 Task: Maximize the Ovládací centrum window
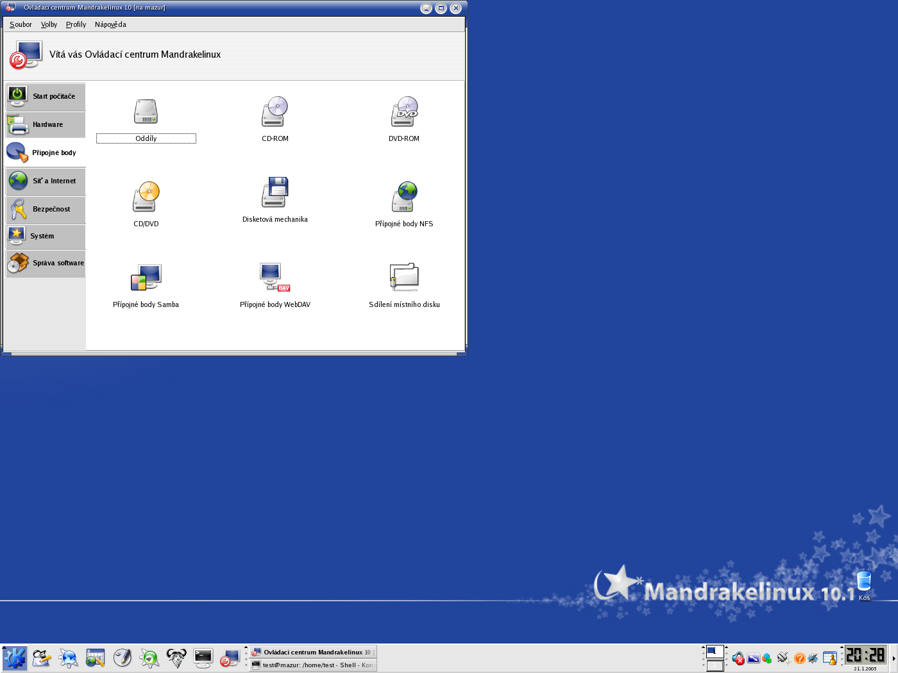tap(441, 8)
